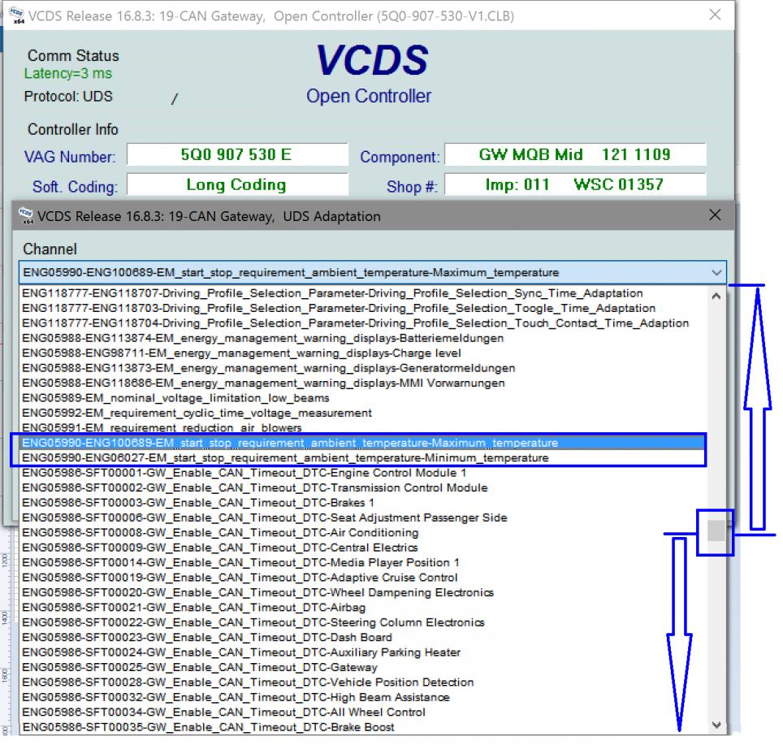Viewport: 783px width, 754px height.
Task: Click the list scrollbar up arrow
Action: pyautogui.click(x=716, y=296)
